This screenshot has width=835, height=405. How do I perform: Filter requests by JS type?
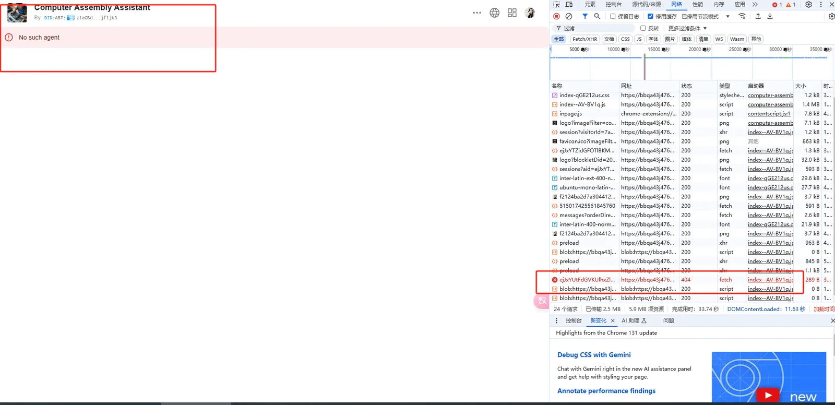(x=639, y=39)
